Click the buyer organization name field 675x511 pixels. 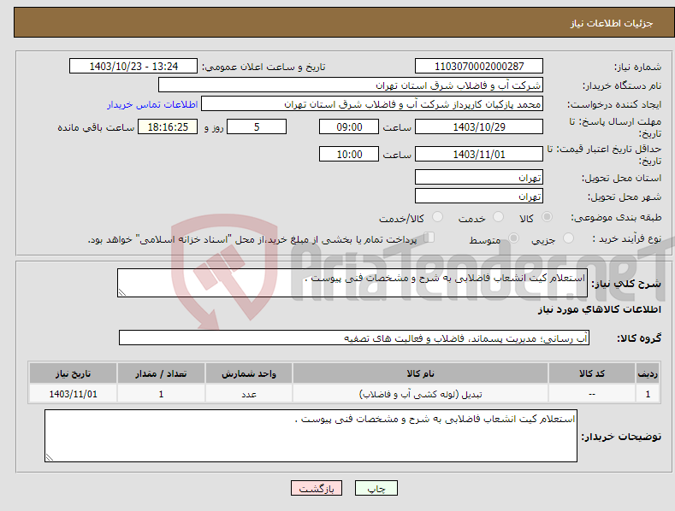(351, 85)
